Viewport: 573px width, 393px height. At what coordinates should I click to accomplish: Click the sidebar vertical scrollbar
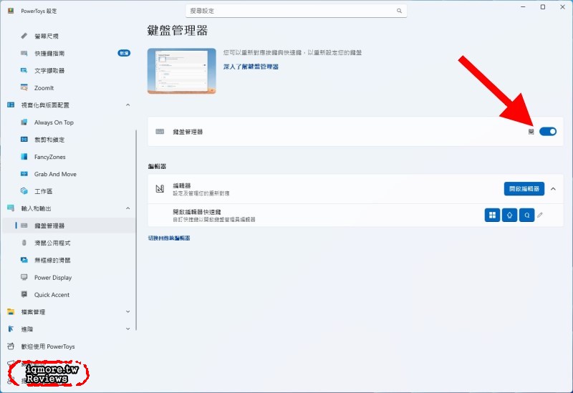pyautogui.click(x=136, y=230)
